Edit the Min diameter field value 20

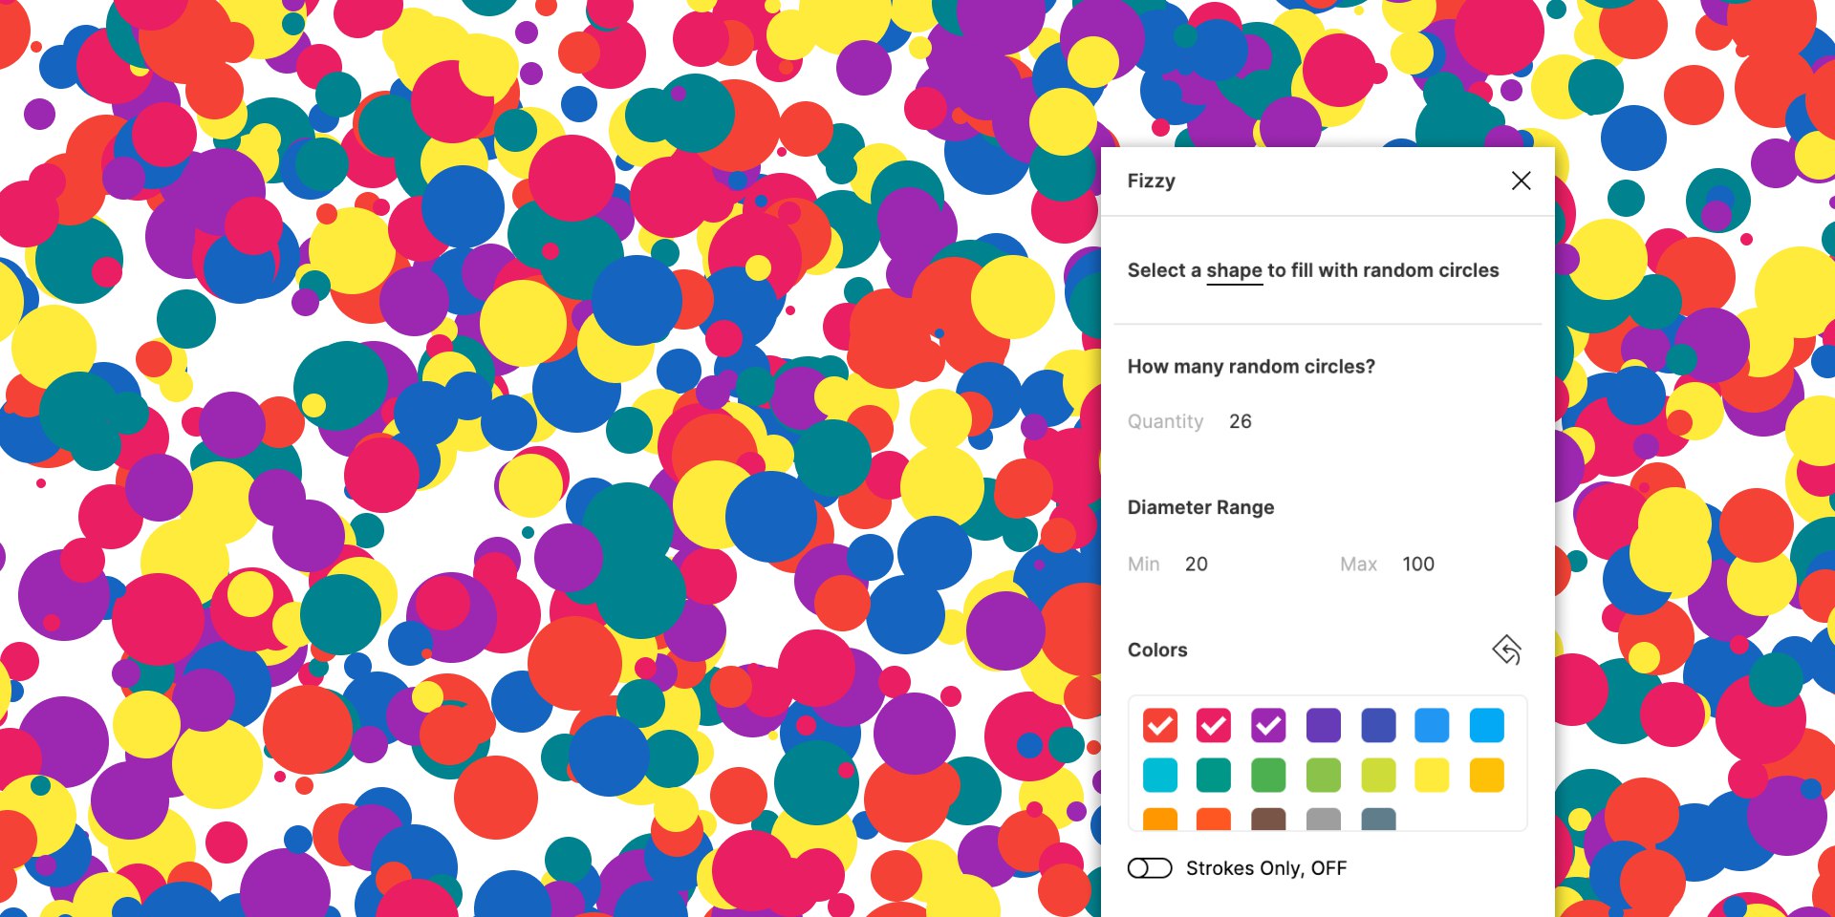pos(1197,565)
